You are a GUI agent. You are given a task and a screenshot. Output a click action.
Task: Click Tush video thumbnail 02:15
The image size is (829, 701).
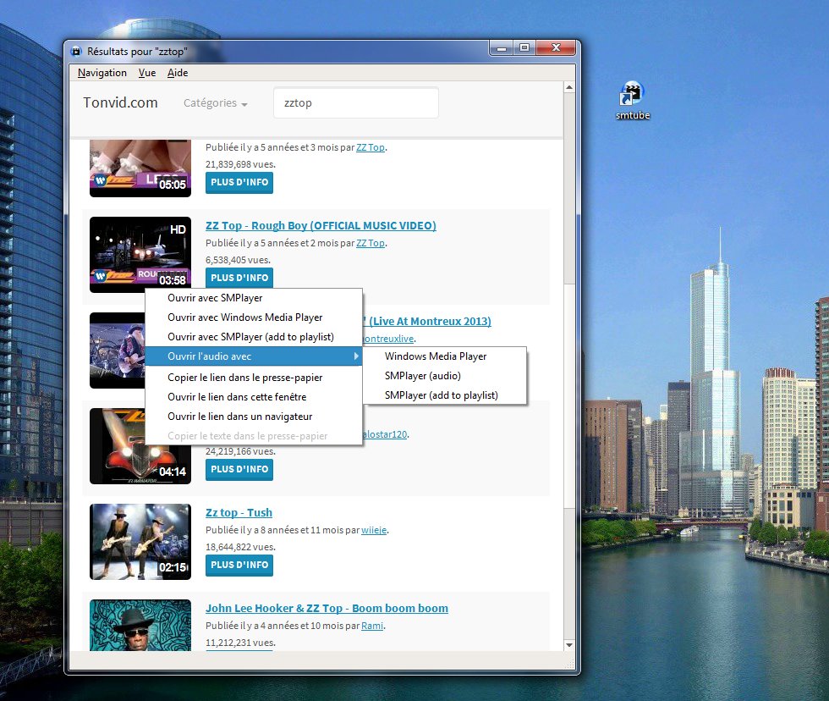point(140,542)
